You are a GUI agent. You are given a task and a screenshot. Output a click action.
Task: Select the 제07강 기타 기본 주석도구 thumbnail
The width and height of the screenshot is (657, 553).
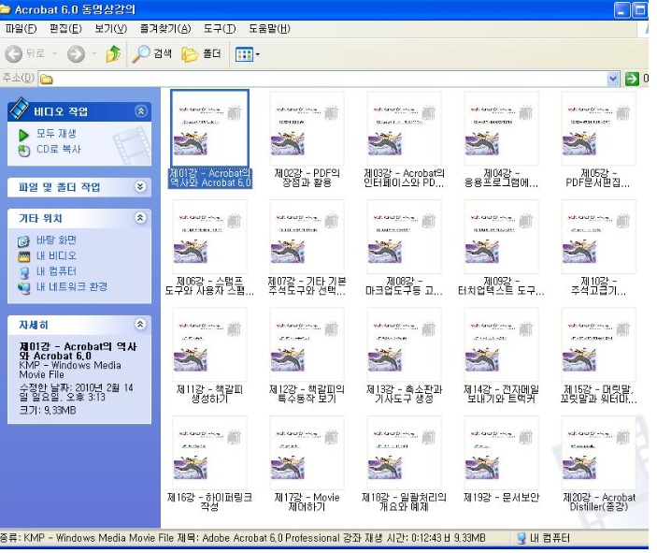(x=307, y=237)
